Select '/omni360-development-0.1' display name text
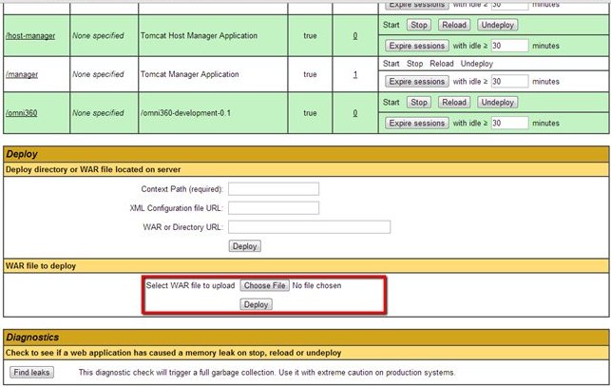 [185, 113]
